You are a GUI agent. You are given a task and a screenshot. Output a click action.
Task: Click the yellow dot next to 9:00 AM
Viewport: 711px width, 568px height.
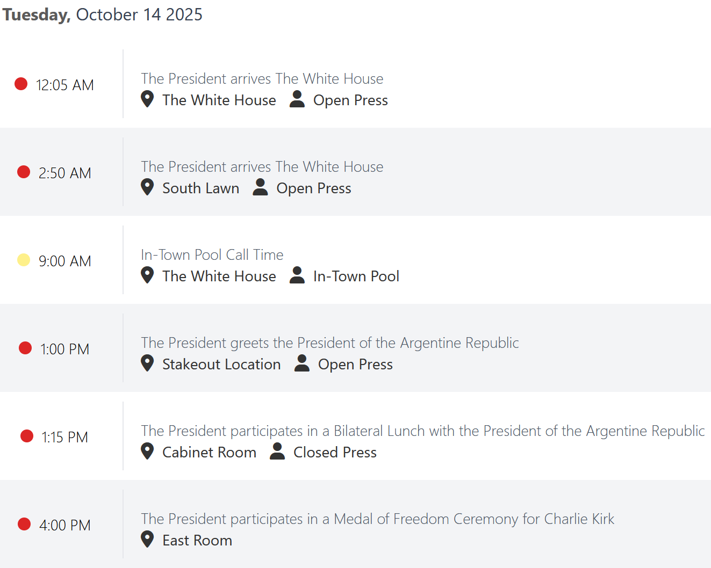point(24,260)
